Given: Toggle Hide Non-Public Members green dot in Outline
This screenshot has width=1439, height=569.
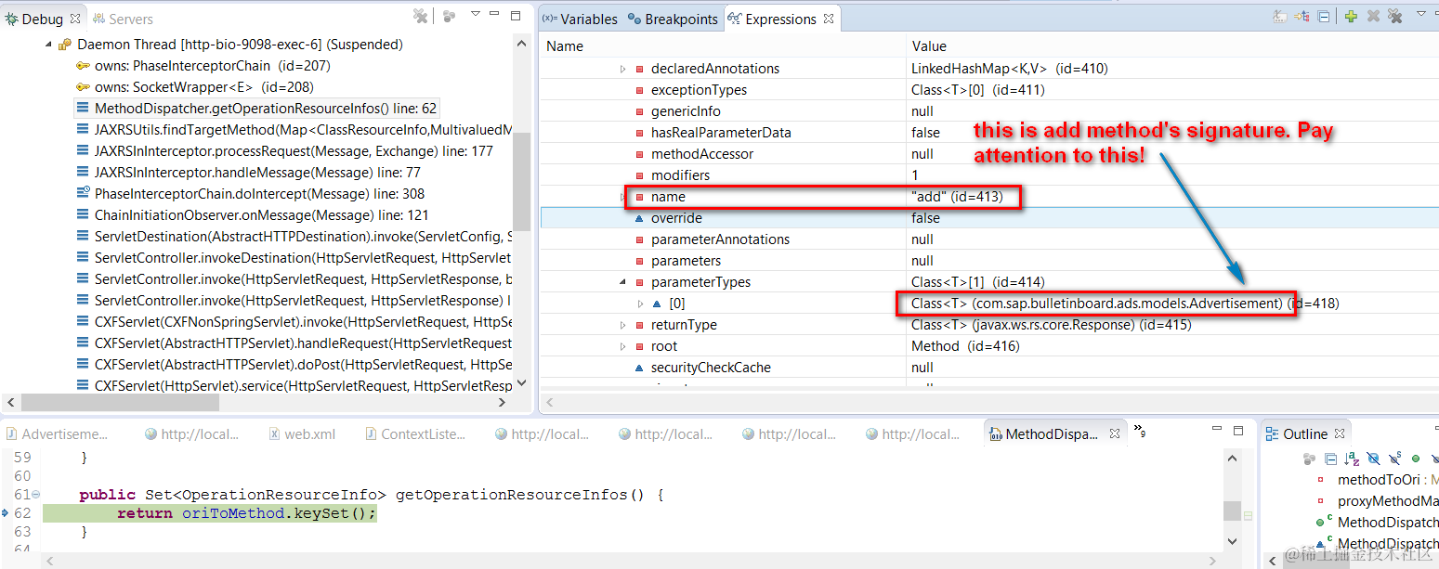Looking at the screenshot, I should point(1416,459).
